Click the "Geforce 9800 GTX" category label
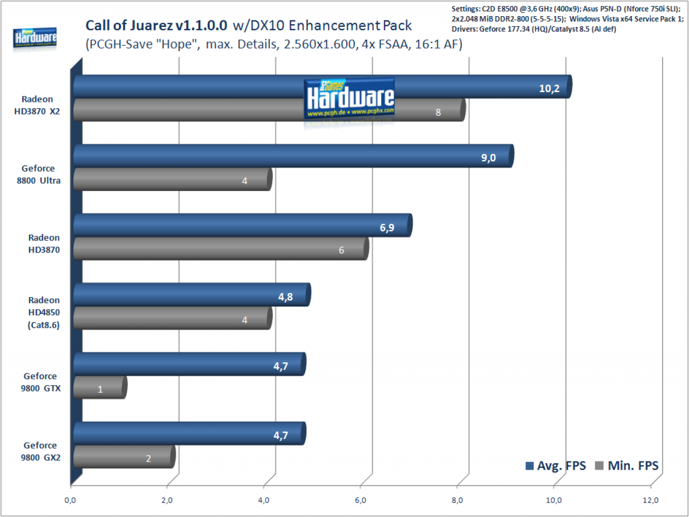The height and width of the screenshot is (517, 689). point(40,382)
